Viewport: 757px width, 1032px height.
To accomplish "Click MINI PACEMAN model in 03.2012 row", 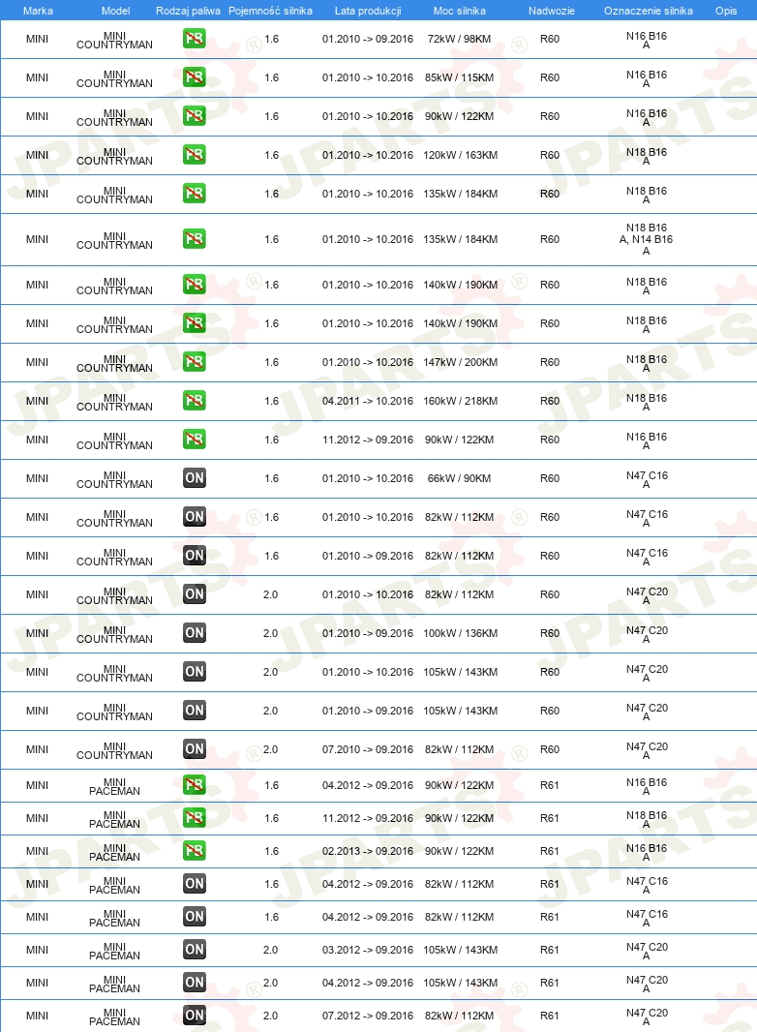I will click(x=114, y=951).
